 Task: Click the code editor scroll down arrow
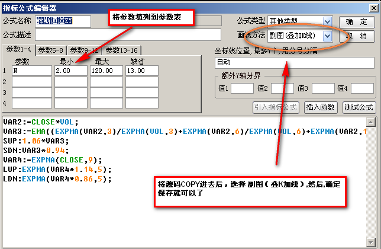pos(371,242)
